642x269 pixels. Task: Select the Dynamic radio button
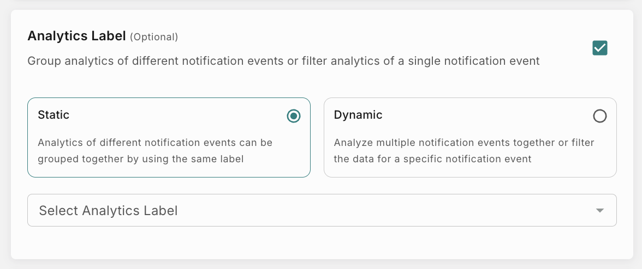(599, 116)
